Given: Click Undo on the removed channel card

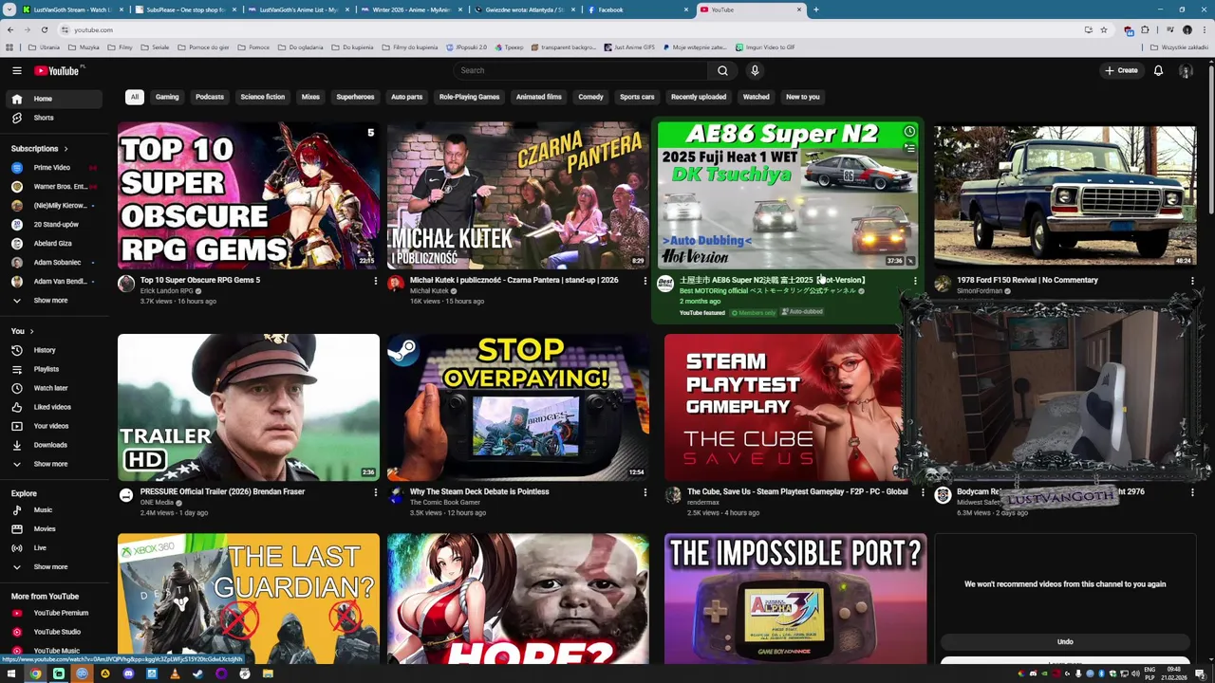Looking at the screenshot, I should point(1065,642).
